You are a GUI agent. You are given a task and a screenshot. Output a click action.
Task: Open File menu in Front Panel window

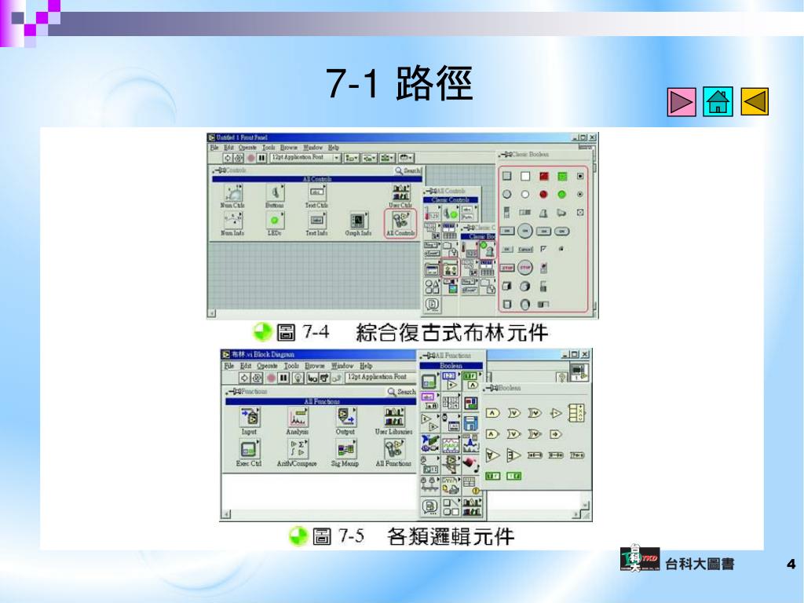coord(214,148)
